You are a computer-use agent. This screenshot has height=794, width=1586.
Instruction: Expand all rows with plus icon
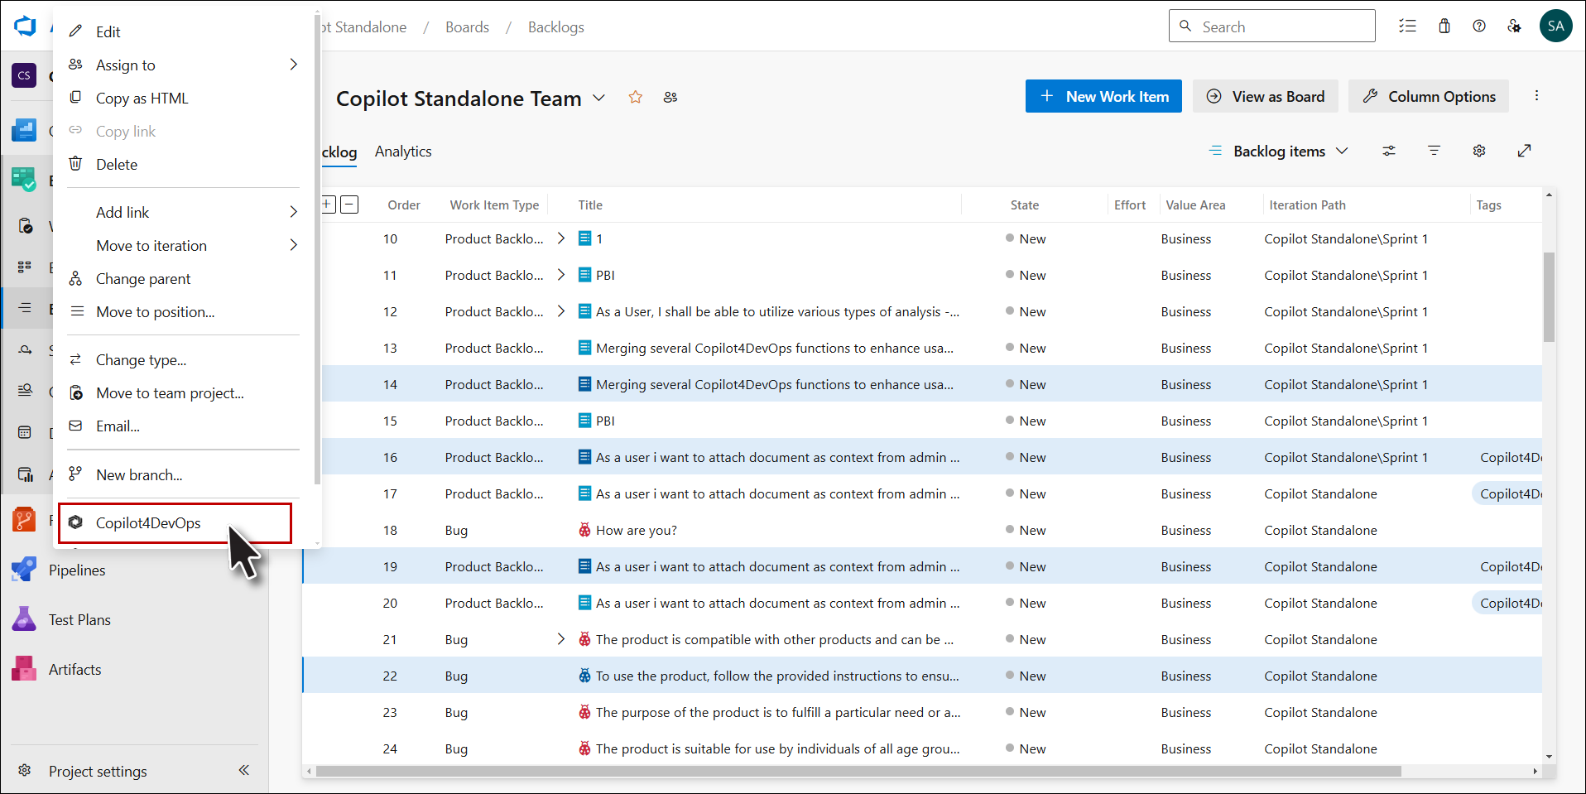click(328, 205)
